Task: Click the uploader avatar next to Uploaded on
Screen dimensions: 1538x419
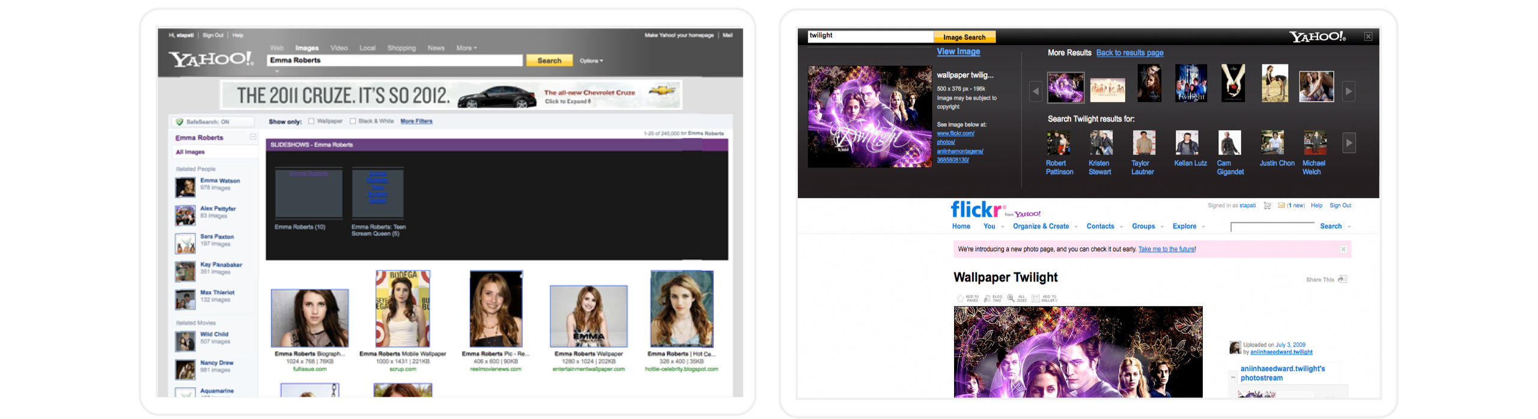Action: [x=1235, y=348]
